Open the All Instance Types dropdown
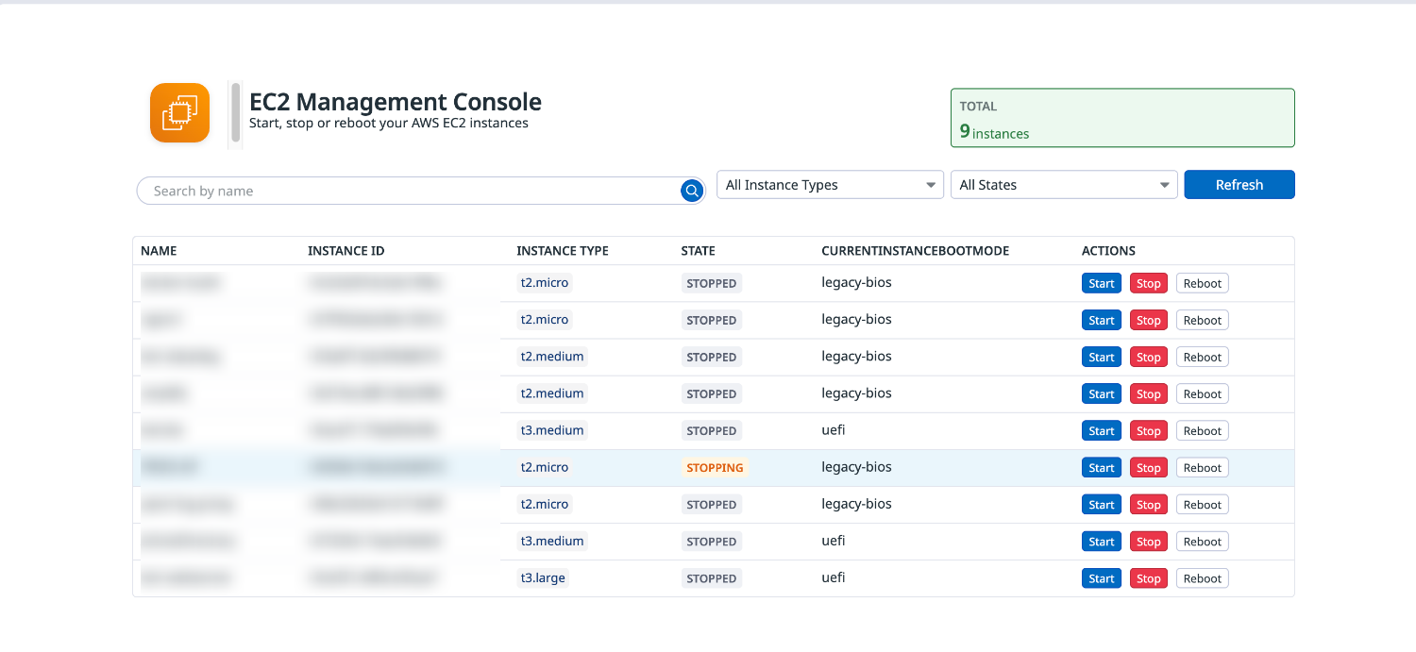This screenshot has height=652, width=1416. [831, 185]
